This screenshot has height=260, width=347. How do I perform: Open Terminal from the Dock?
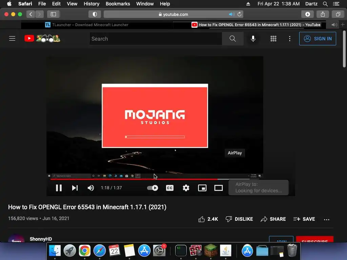tap(181, 251)
